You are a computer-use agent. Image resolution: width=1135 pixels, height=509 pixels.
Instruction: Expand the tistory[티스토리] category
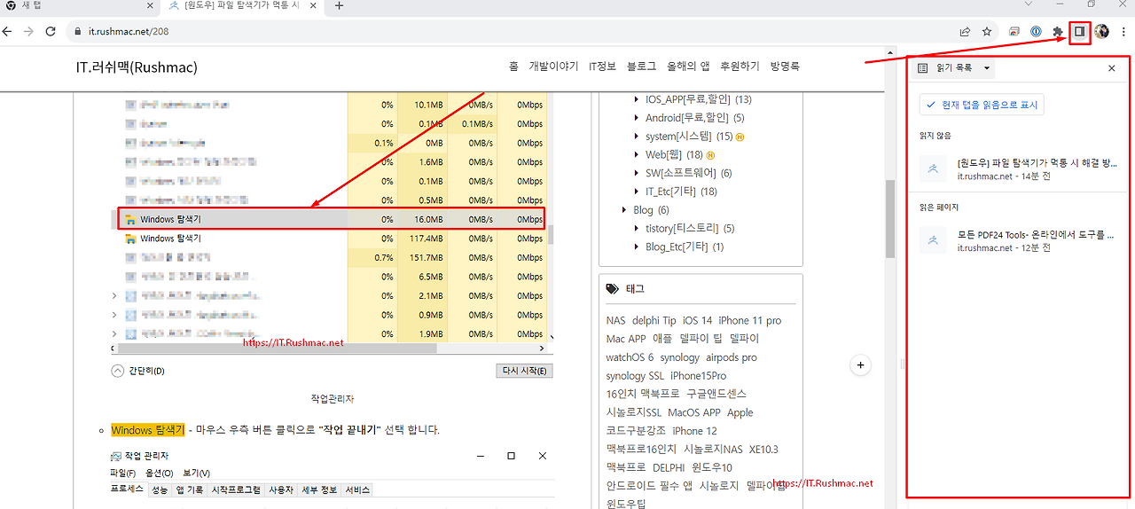[x=637, y=229]
